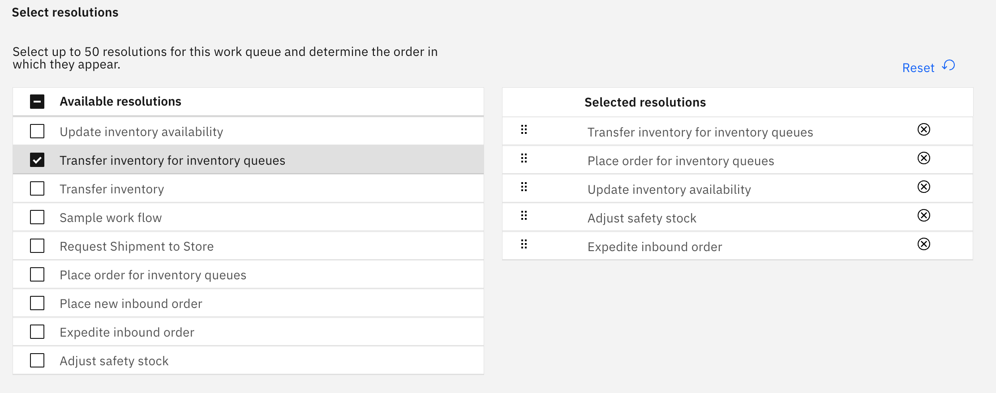Click the Reset refresh arrow icon
The height and width of the screenshot is (393, 996).
(949, 66)
